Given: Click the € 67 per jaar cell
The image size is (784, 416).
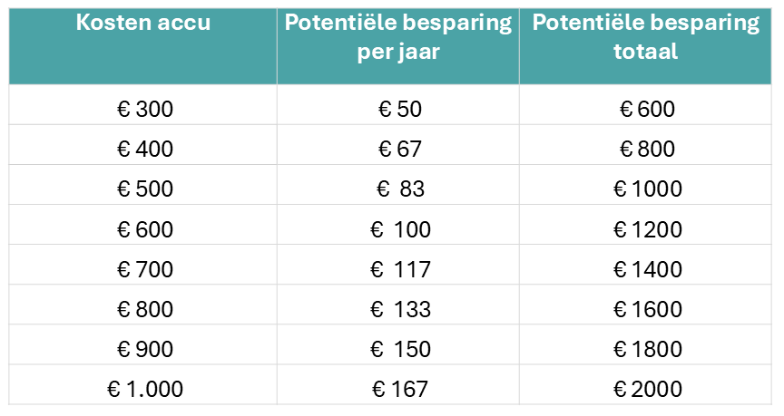Looking at the screenshot, I should 400,150.
